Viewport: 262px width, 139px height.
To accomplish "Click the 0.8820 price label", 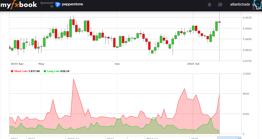I will [x=247, y=50].
